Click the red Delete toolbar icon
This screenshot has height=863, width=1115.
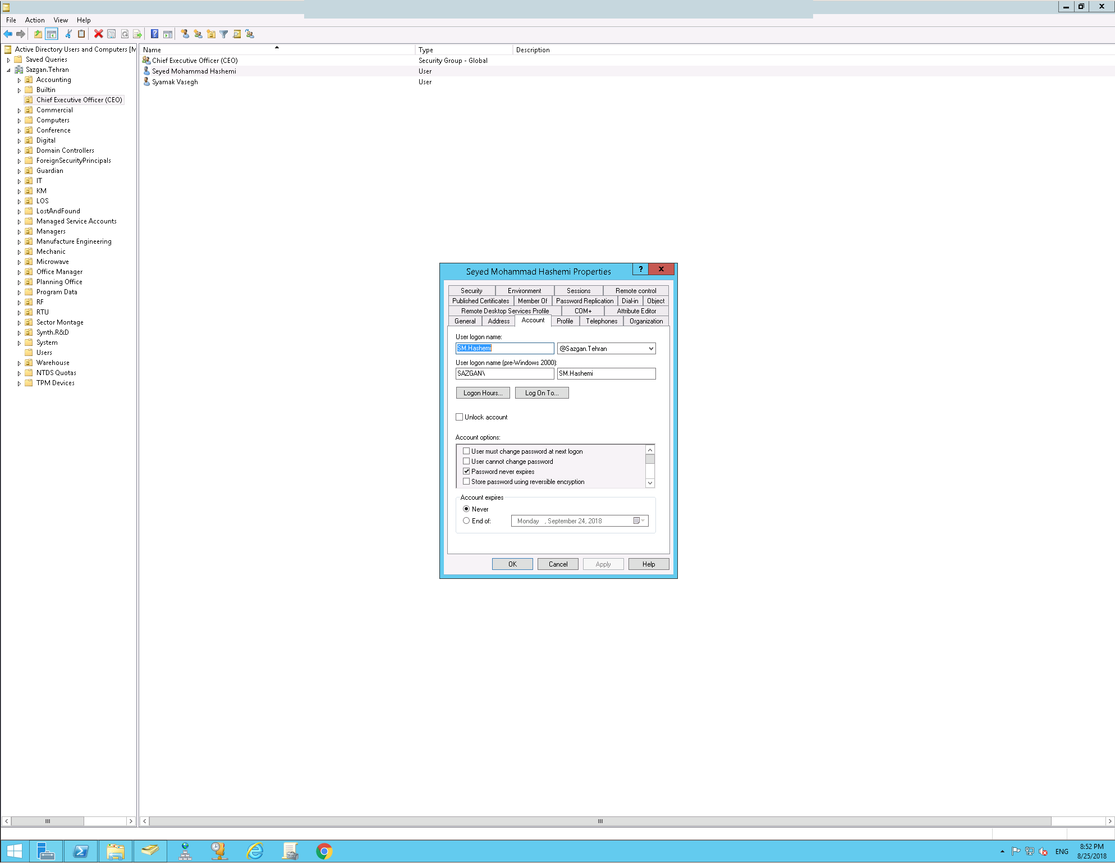click(98, 34)
